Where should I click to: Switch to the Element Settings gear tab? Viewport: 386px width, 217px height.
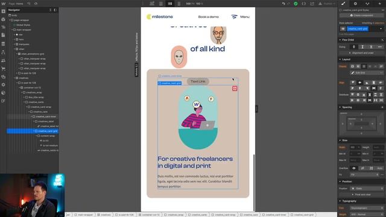click(355, 4)
